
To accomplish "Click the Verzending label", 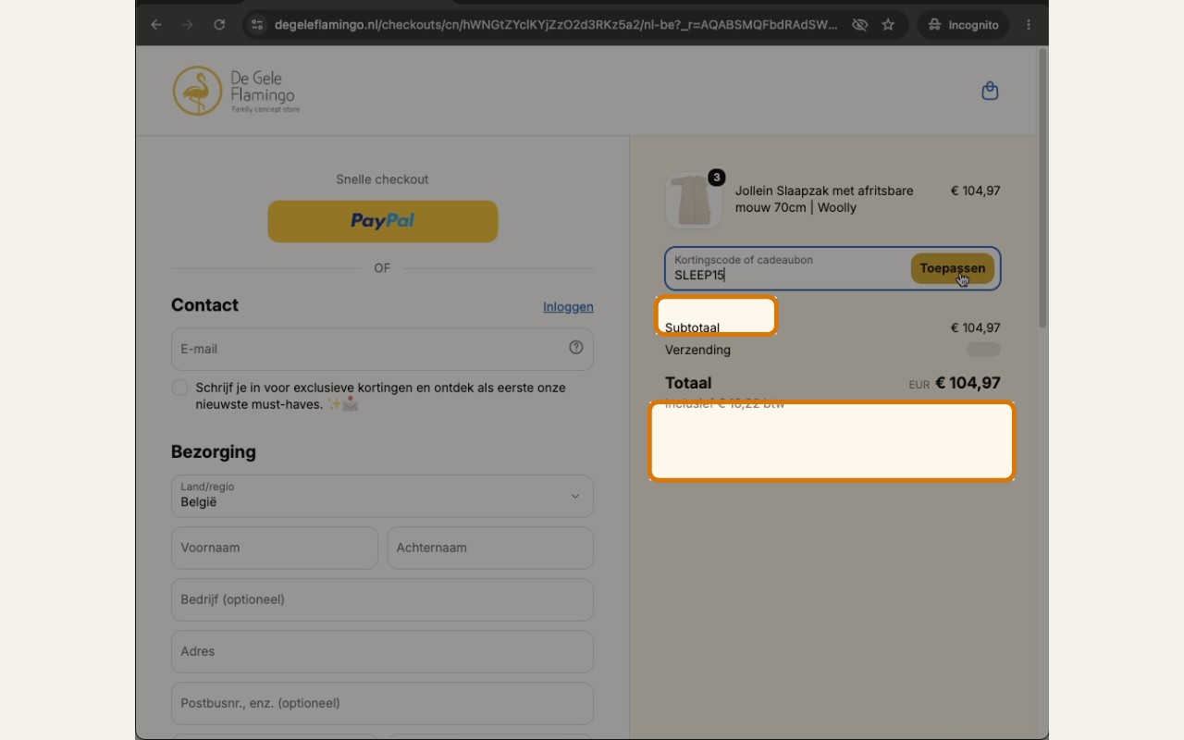I will (697, 350).
